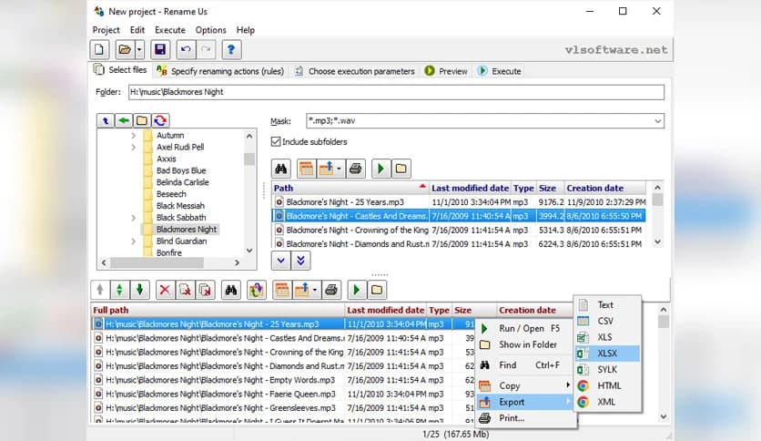The width and height of the screenshot is (761, 441).
Task: Open the Mask dropdown list
Action: click(657, 120)
